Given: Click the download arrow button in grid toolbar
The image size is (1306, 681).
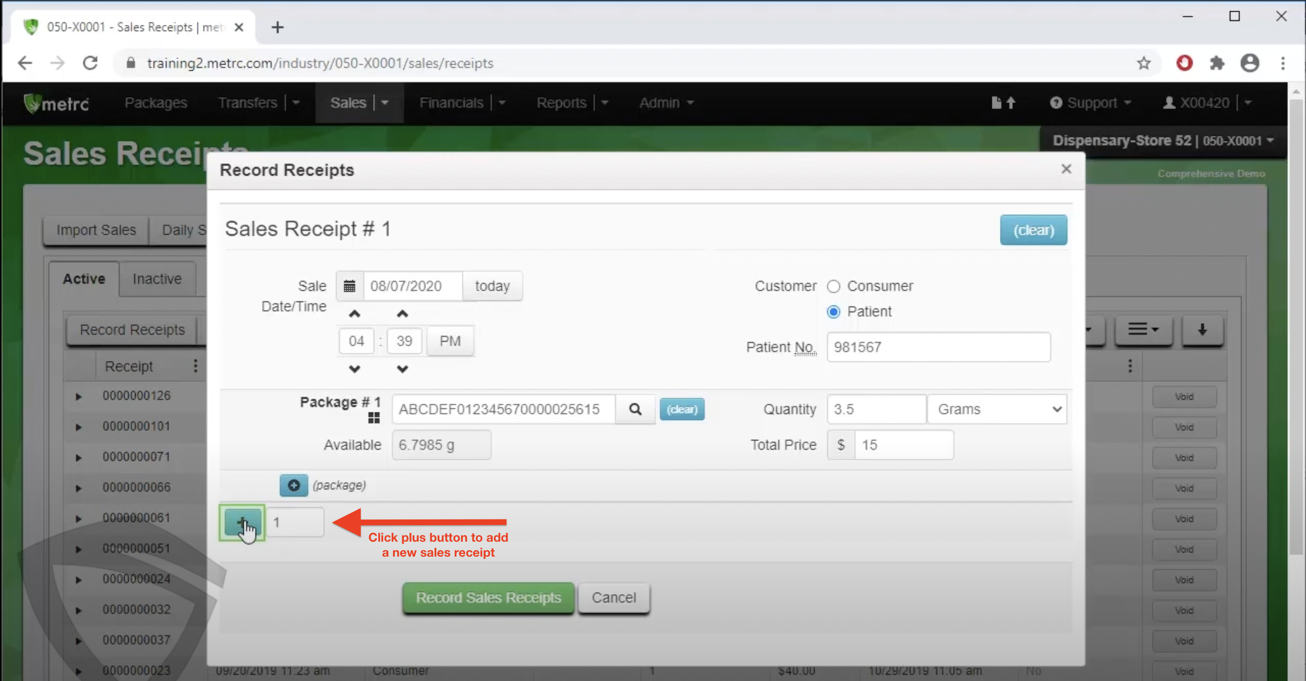Looking at the screenshot, I should pos(1202,330).
